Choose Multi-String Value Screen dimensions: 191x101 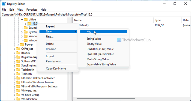tap(103, 59)
